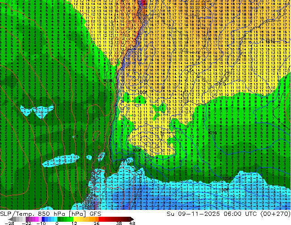Click the '-28' color scale label
This screenshot has height=225, width=291.
click(x=9, y=223)
